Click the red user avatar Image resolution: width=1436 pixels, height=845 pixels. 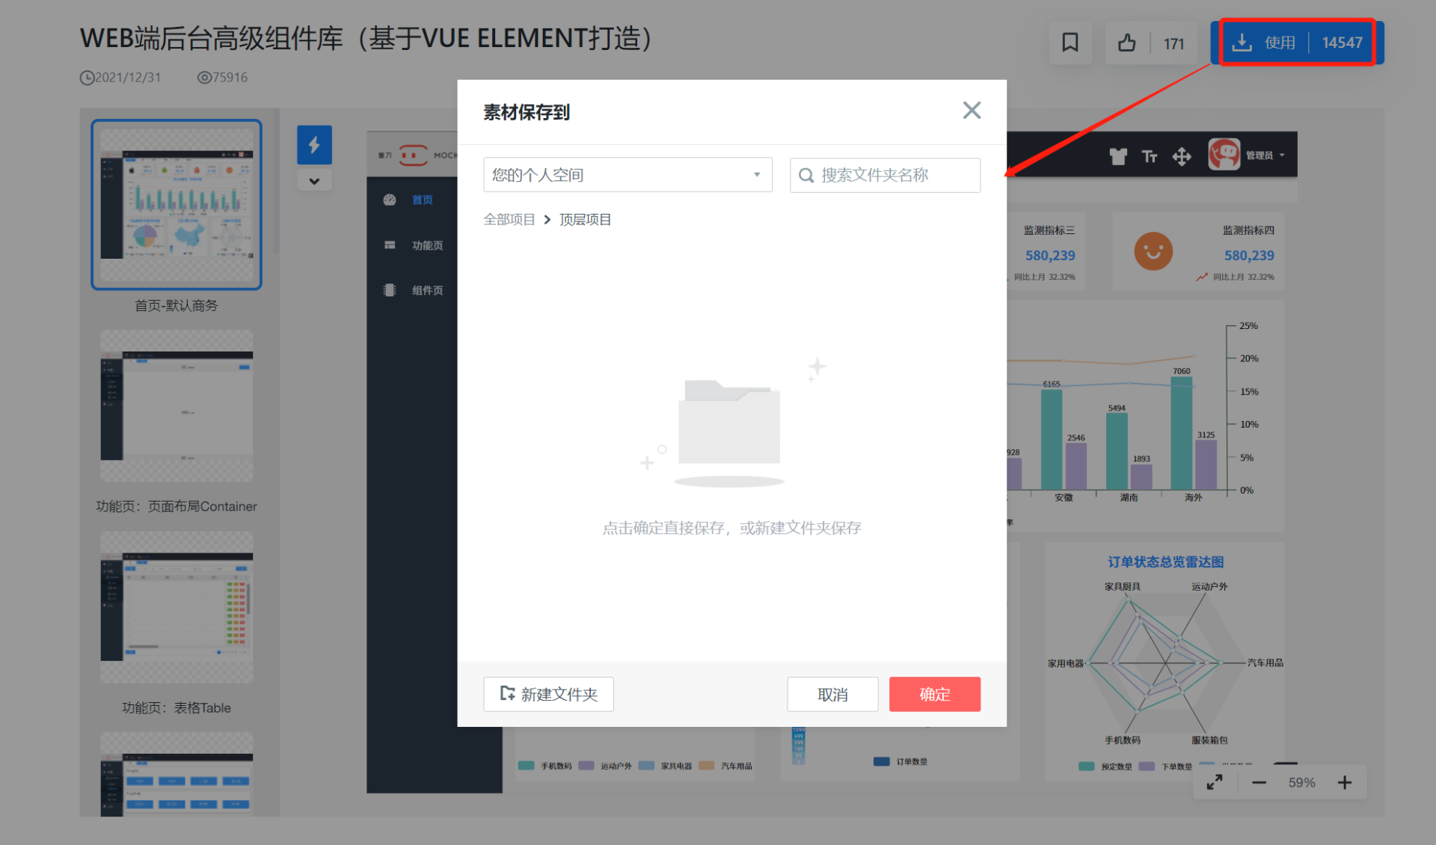tap(1224, 155)
